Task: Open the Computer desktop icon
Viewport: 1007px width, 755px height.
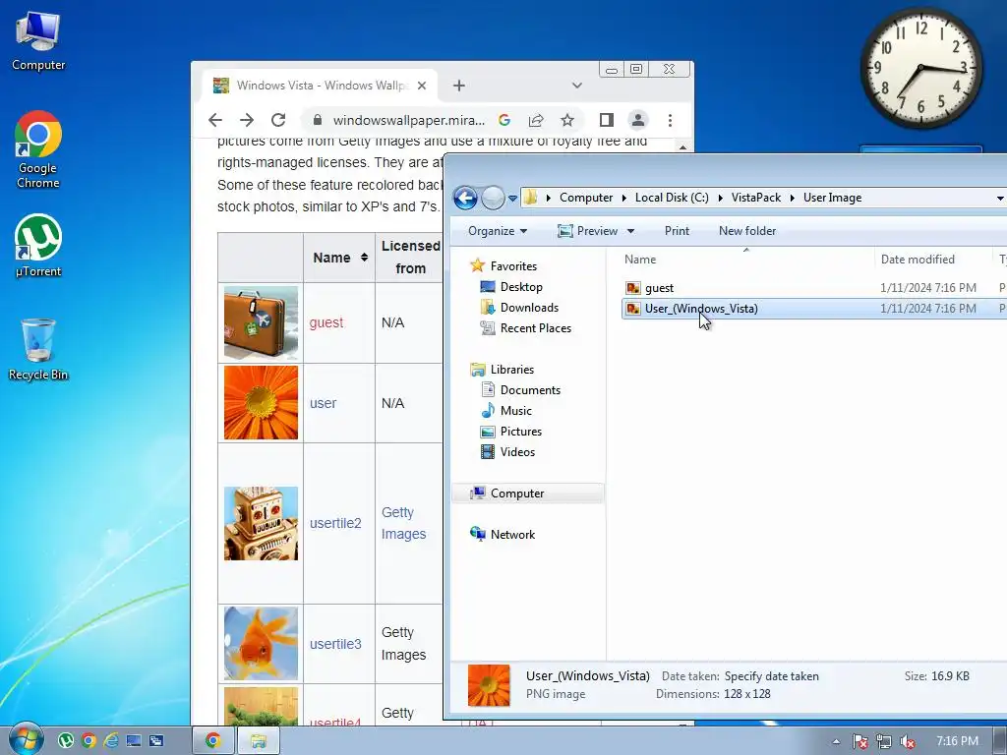Action: coord(38,41)
